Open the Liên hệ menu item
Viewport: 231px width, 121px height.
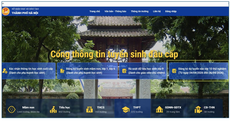coord(157,11)
